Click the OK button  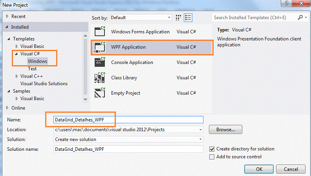tap(259, 169)
